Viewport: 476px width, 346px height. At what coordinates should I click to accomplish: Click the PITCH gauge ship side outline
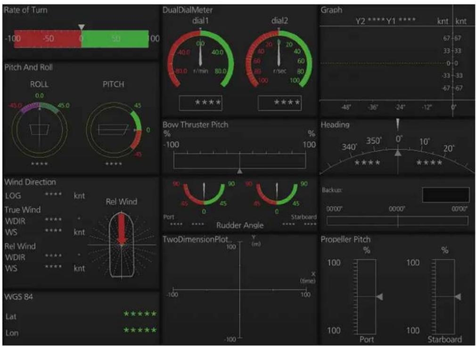[113, 129]
